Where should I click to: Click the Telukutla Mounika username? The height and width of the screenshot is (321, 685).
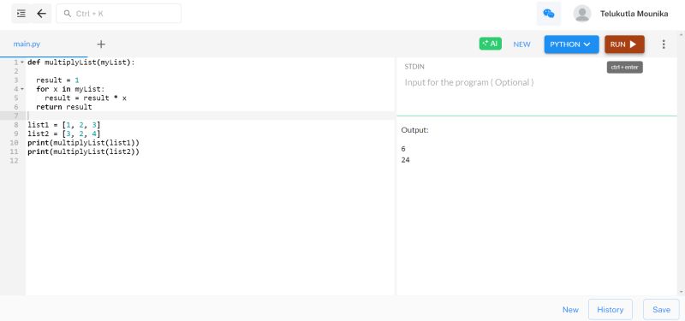tap(634, 14)
